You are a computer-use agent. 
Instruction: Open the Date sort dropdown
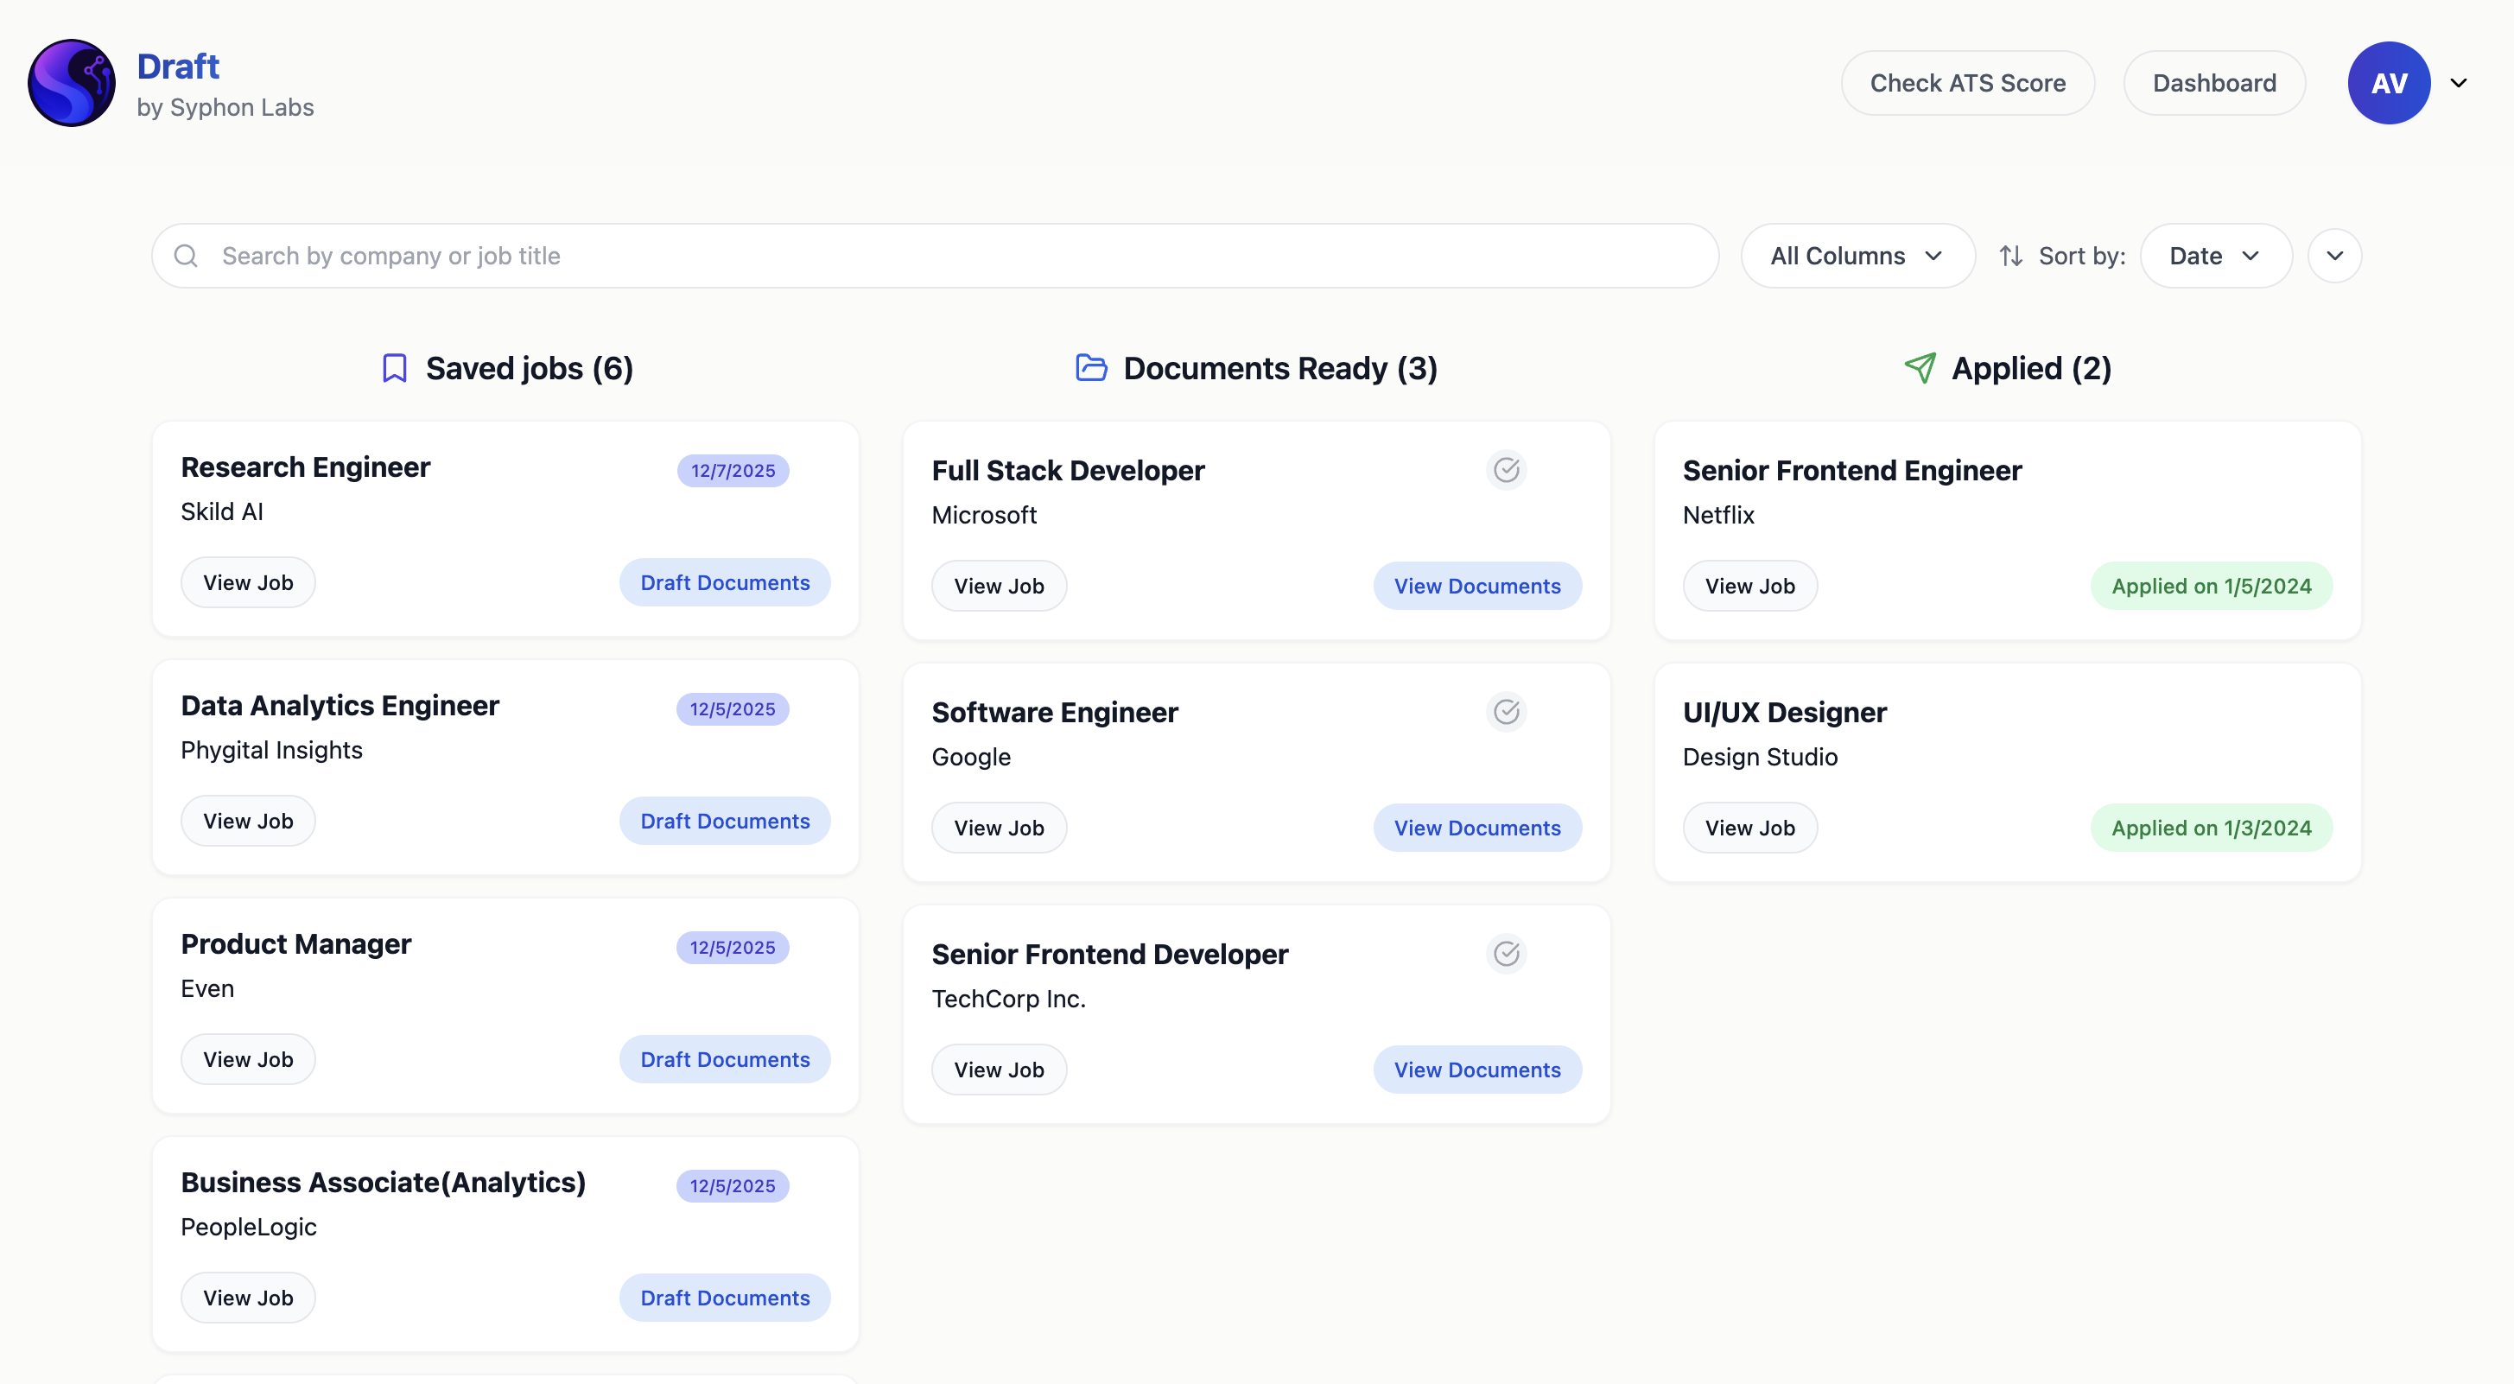point(2215,255)
